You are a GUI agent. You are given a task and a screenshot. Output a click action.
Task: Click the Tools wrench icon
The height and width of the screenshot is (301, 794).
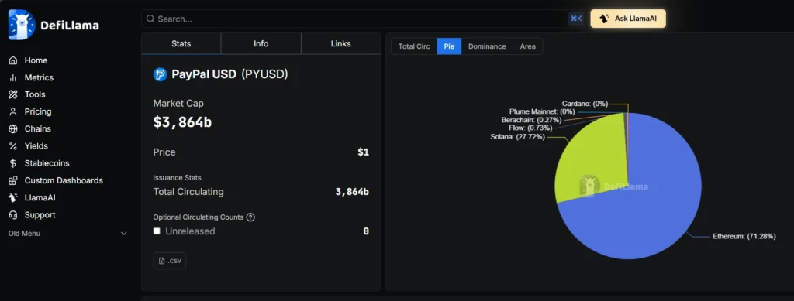pyautogui.click(x=14, y=94)
